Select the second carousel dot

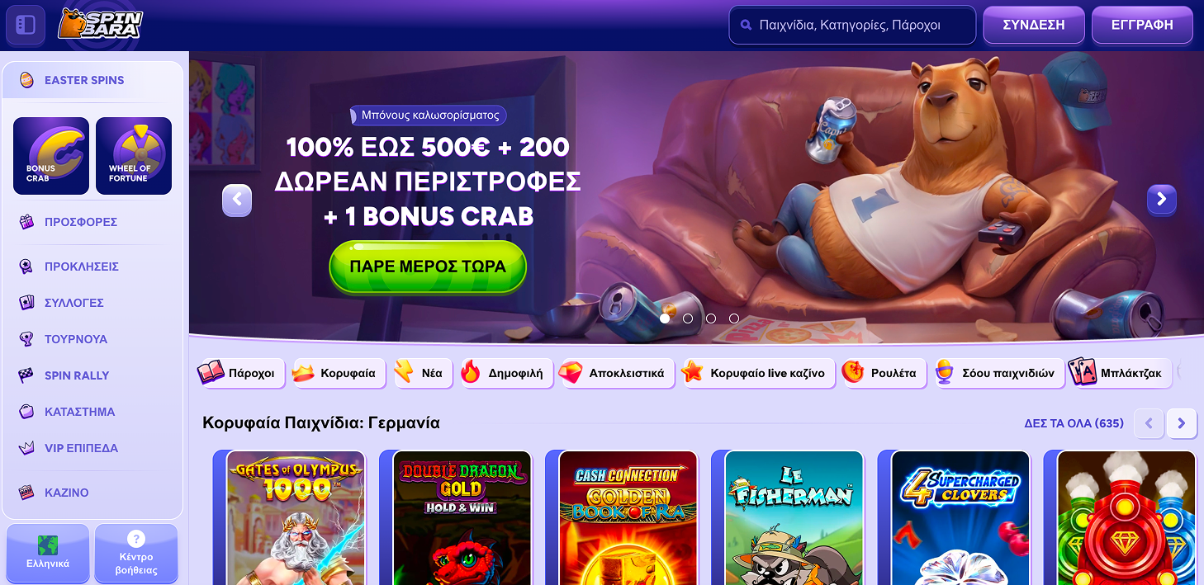pyautogui.click(x=688, y=318)
